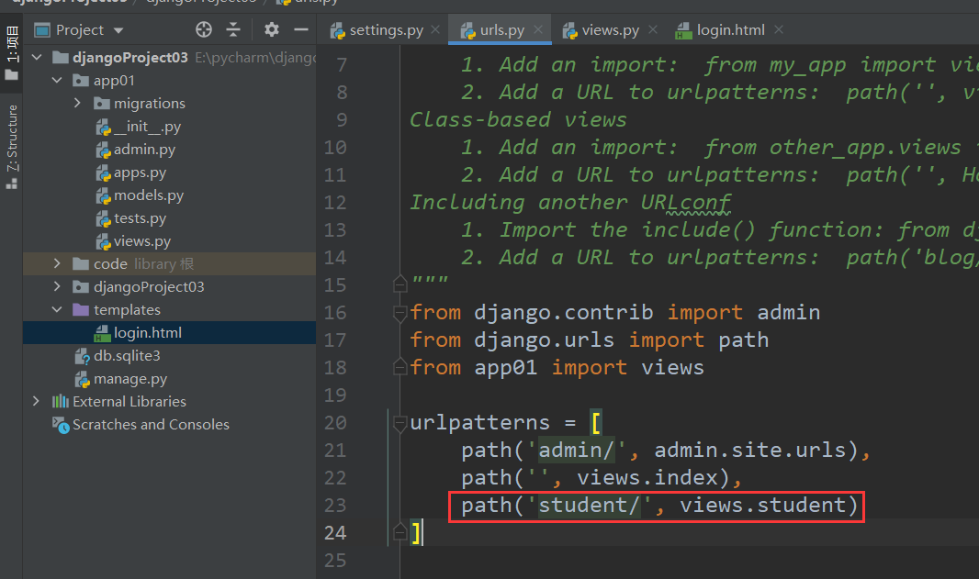Expand the migrations folder
The height and width of the screenshot is (579, 979).
(77, 103)
